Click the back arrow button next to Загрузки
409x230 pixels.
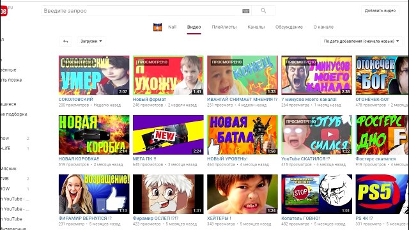(65, 41)
